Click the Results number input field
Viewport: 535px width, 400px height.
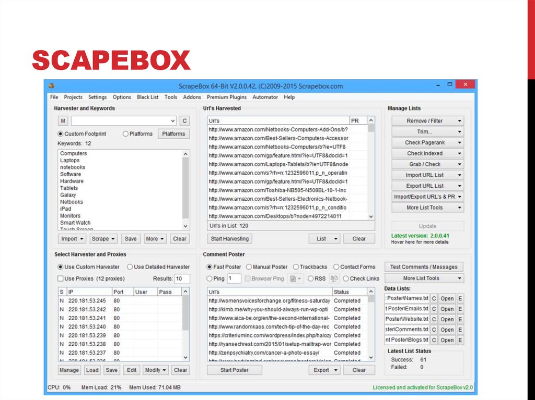(x=182, y=278)
